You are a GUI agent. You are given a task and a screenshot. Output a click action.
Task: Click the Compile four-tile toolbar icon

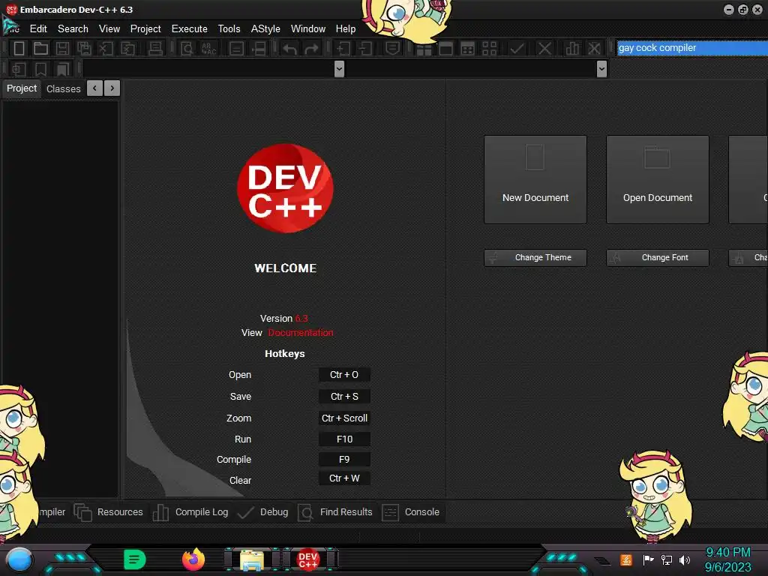click(x=424, y=48)
